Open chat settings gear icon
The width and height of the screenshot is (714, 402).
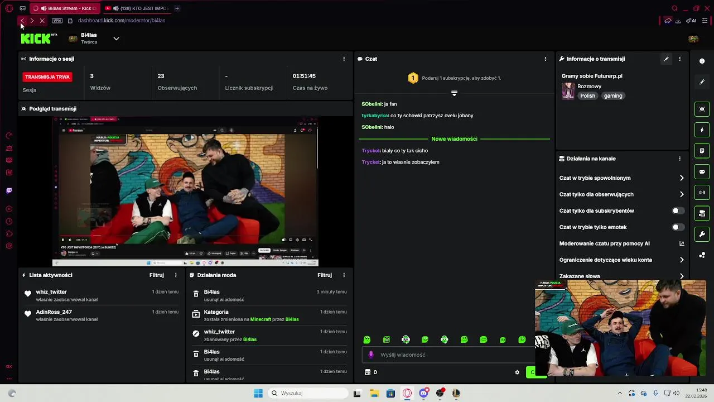coord(517,372)
